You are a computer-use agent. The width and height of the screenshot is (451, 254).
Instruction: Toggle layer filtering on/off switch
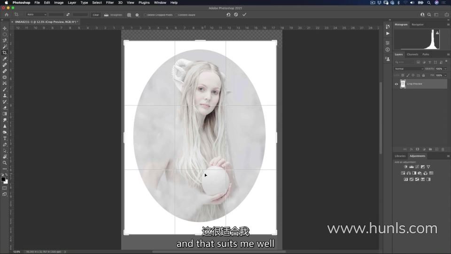(446, 61)
